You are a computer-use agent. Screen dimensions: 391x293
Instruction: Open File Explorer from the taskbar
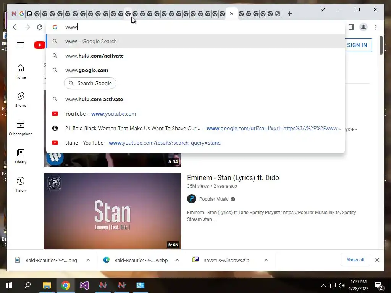click(47, 285)
